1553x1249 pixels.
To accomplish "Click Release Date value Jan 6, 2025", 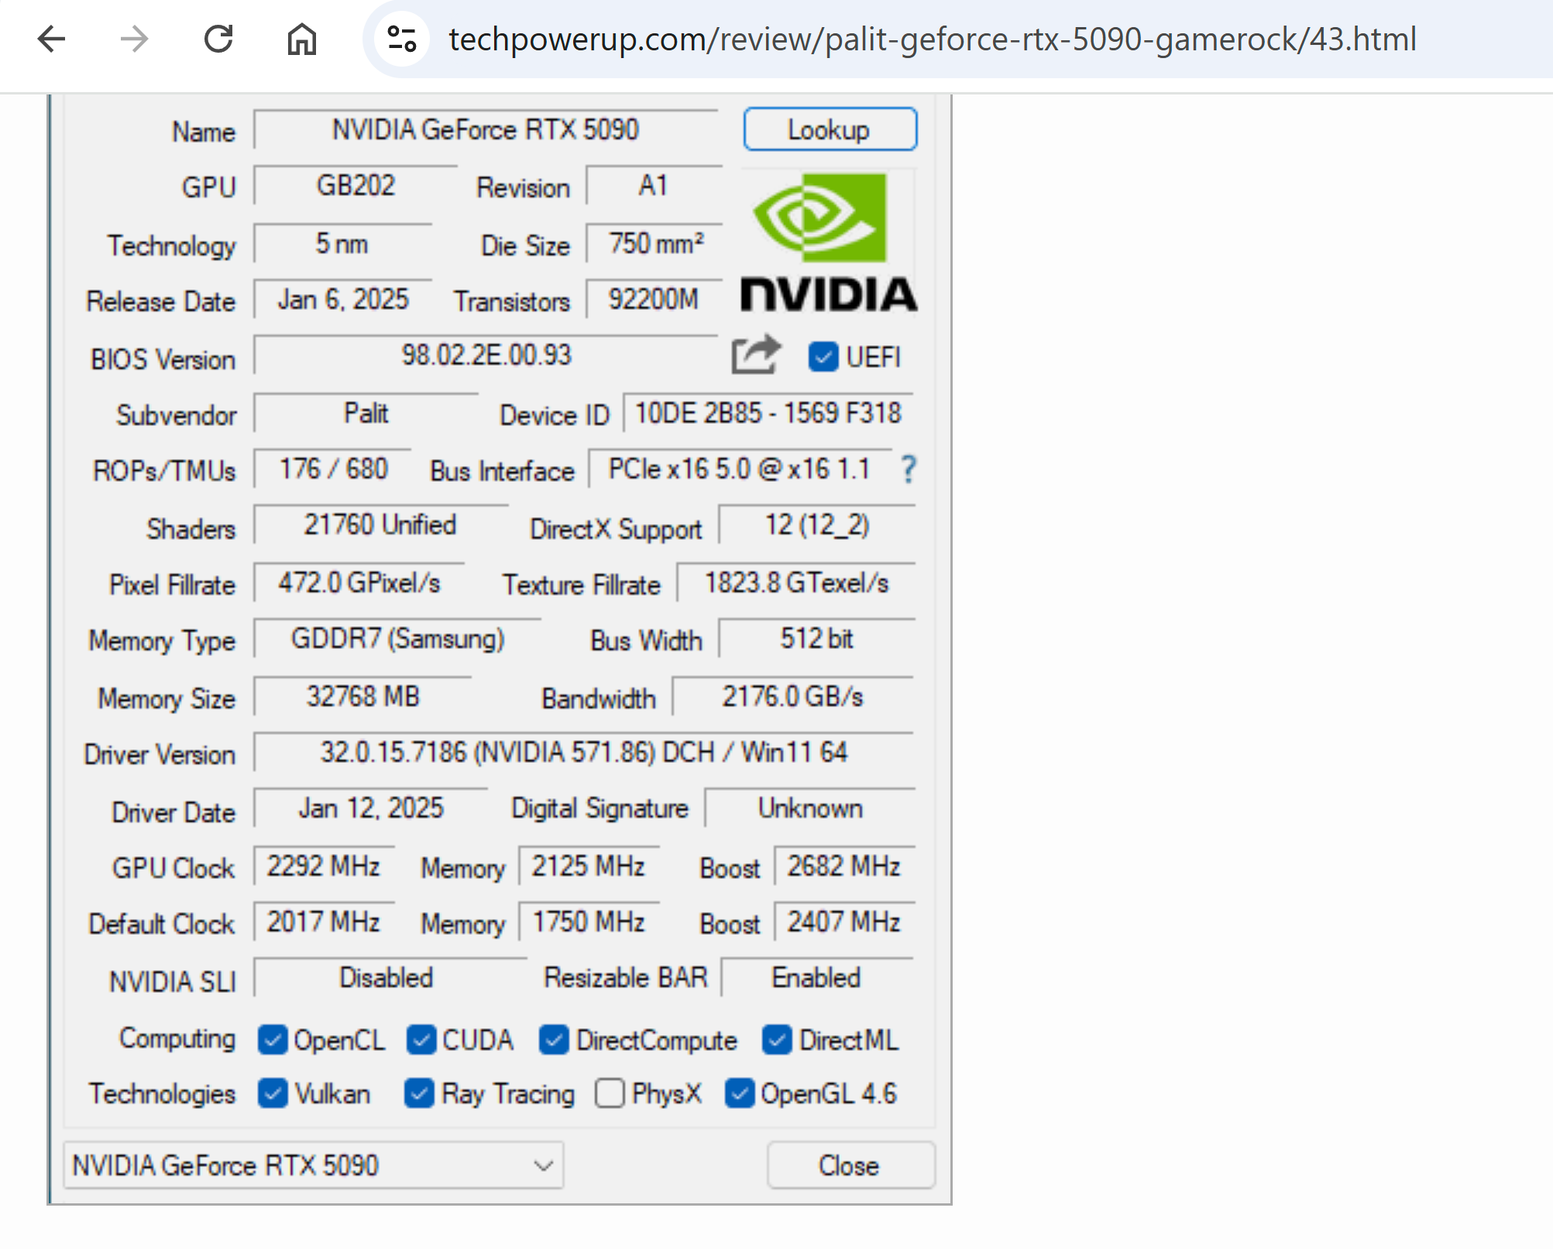I will 342,300.
